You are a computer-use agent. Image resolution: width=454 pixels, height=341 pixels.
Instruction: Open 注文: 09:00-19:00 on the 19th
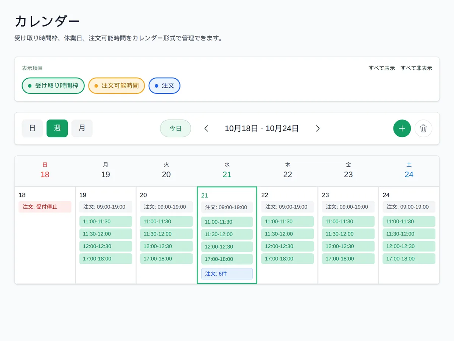coord(106,207)
